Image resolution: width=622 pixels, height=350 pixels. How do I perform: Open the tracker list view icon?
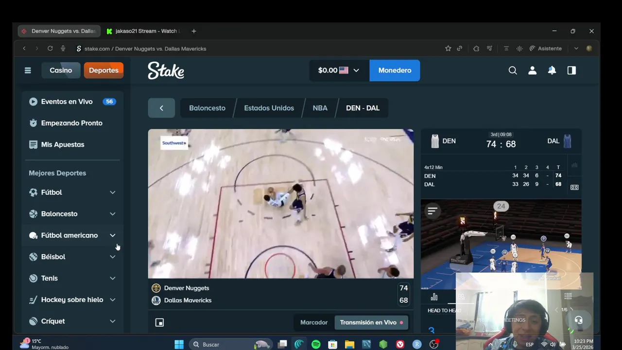568,296
